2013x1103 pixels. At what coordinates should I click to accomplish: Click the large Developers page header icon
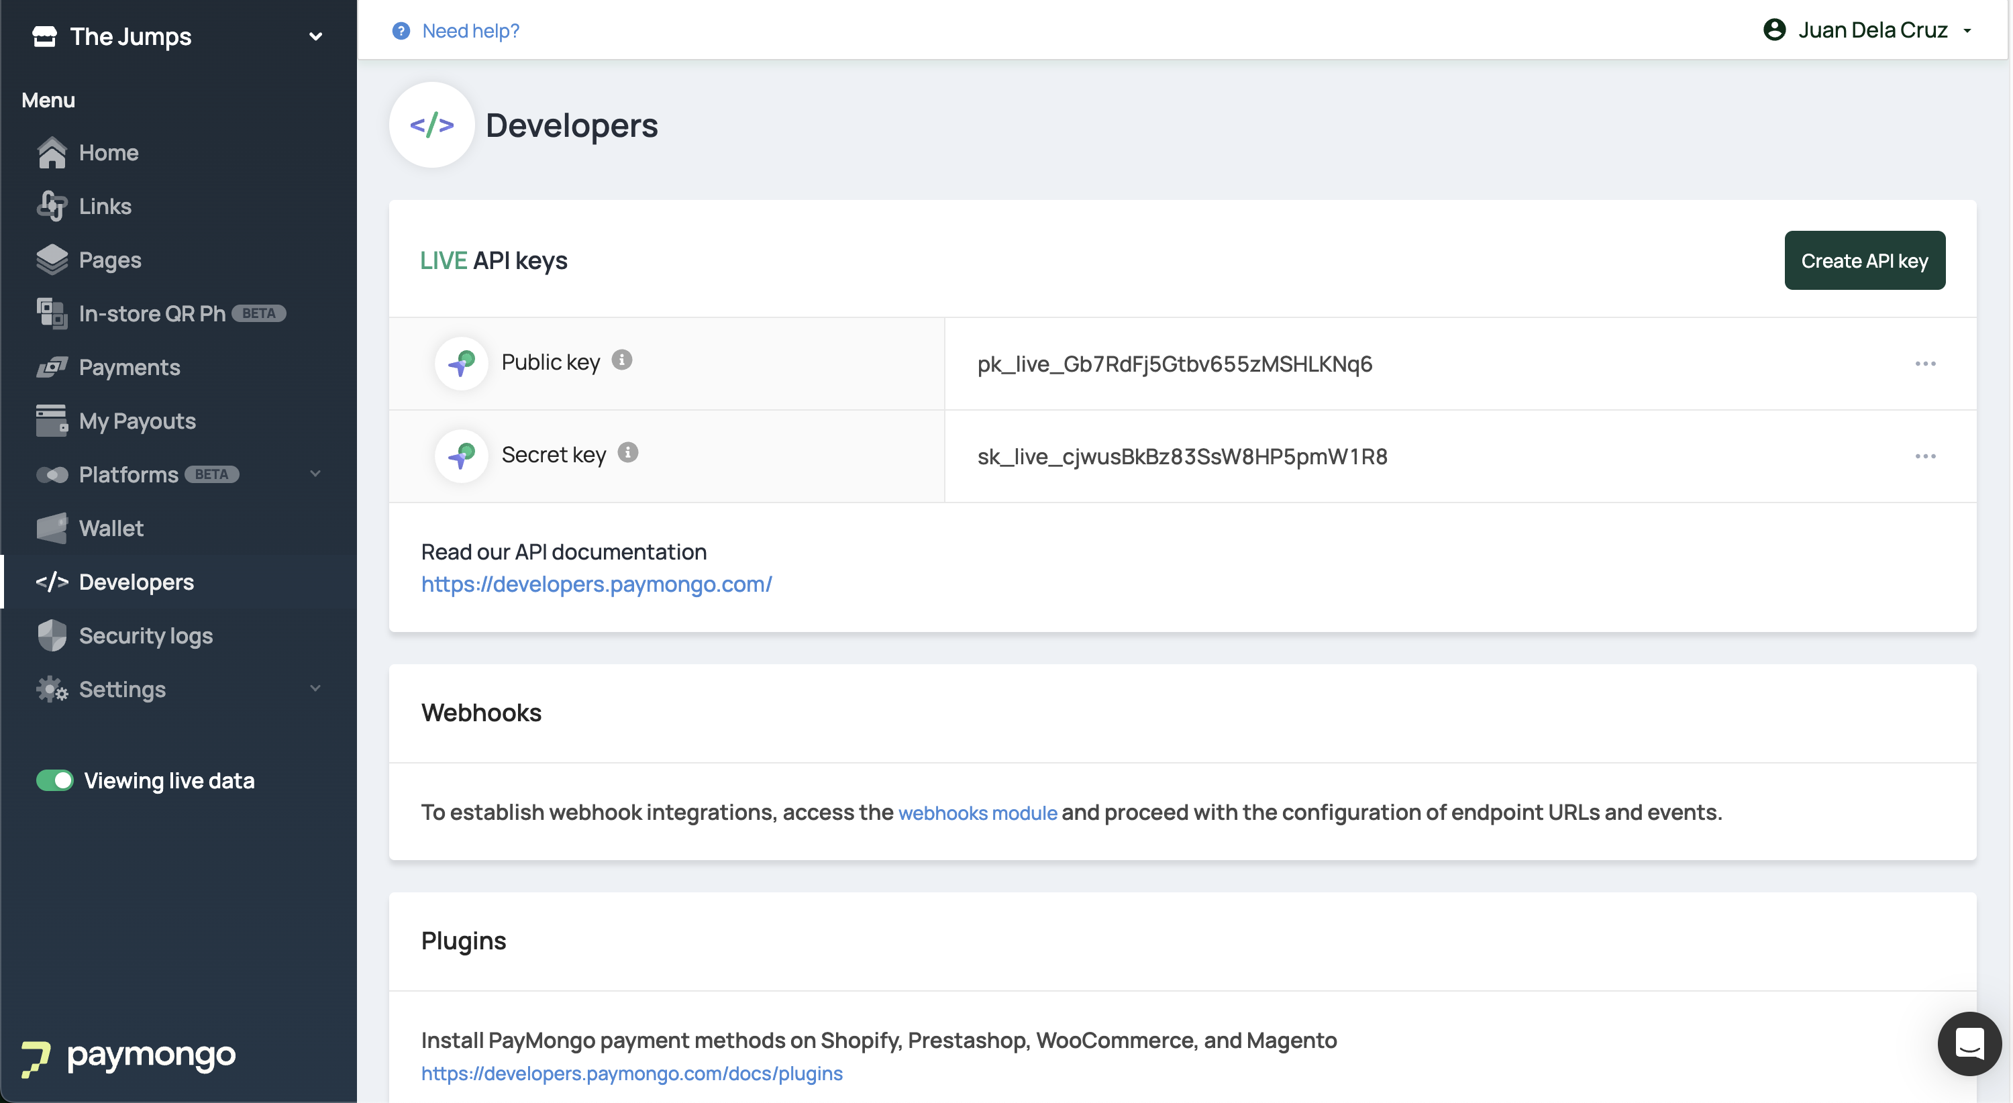click(x=432, y=125)
